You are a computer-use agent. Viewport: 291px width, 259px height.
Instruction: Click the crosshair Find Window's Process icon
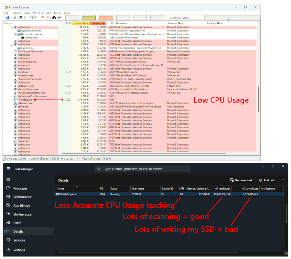59,17
